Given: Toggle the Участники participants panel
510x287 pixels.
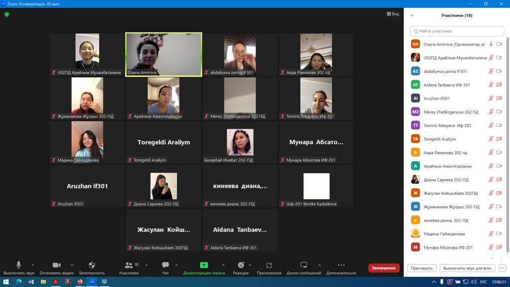Looking at the screenshot, I should pos(129,266).
